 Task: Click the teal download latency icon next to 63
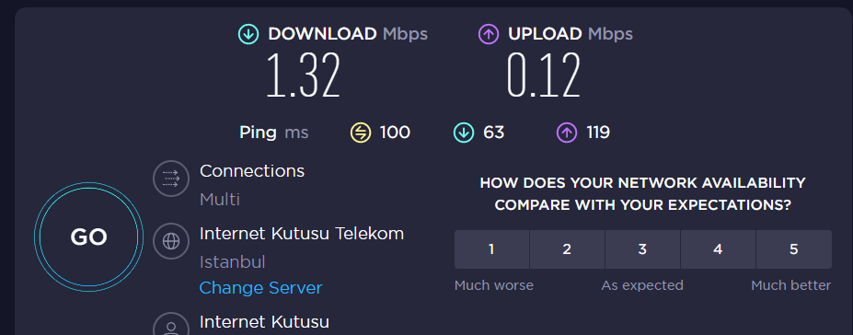(x=464, y=133)
